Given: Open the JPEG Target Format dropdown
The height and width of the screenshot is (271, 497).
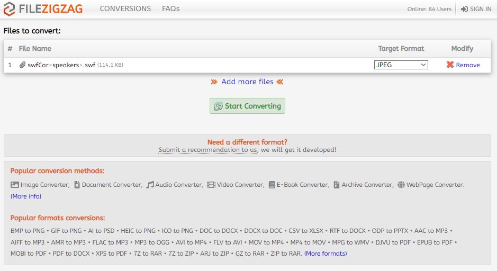Looking at the screenshot, I should pyautogui.click(x=401, y=65).
